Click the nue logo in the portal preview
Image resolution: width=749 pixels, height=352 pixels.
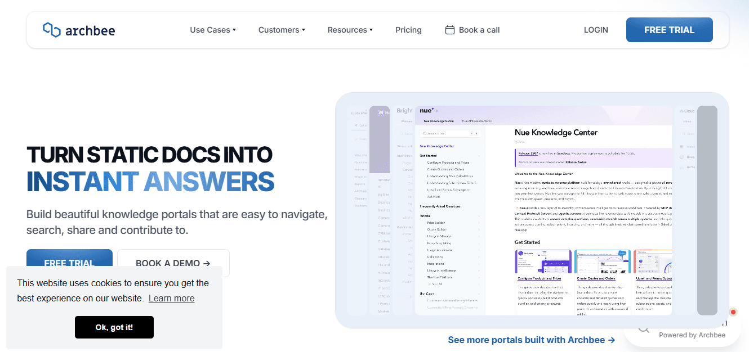[x=427, y=111]
